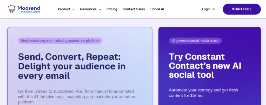Click the 'Go from unread to subscribed' paragraph
Screen dimensions: 266x105
(x=77, y=97)
